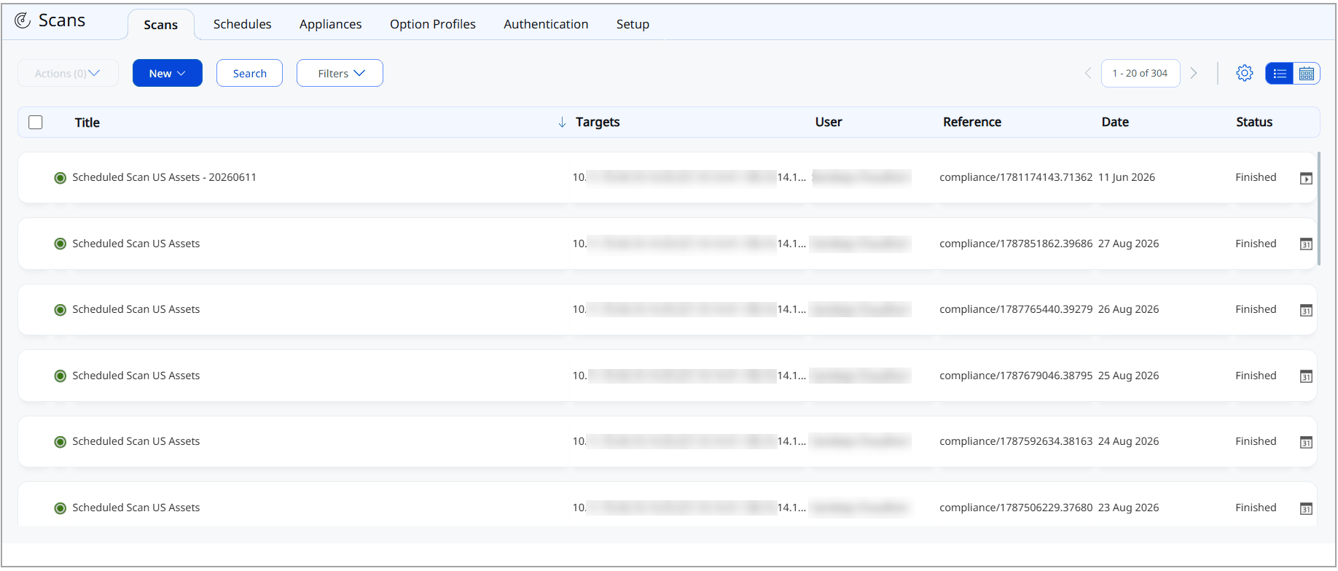
Task: Open the Filters dropdown
Action: click(x=340, y=73)
